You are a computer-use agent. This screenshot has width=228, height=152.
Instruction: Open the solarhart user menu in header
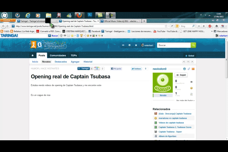click(x=147, y=45)
